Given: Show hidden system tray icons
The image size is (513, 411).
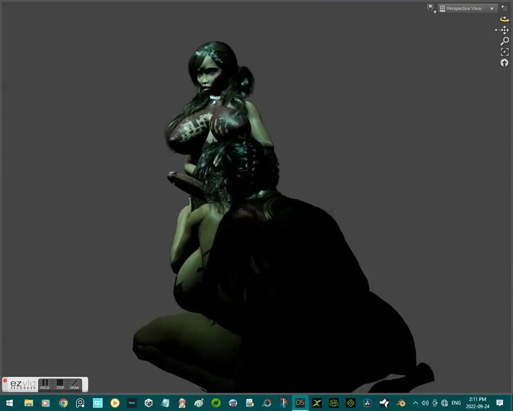Looking at the screenshot, I should click(415, 403).
